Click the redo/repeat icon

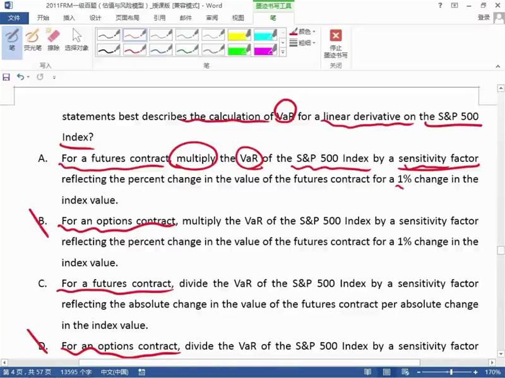click(40, 77)
